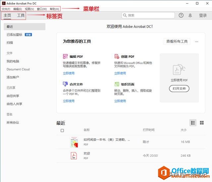Viewport: 212px width, 182px height.
Task: Switch to grid thumbnail view icon
Action: 202,123
